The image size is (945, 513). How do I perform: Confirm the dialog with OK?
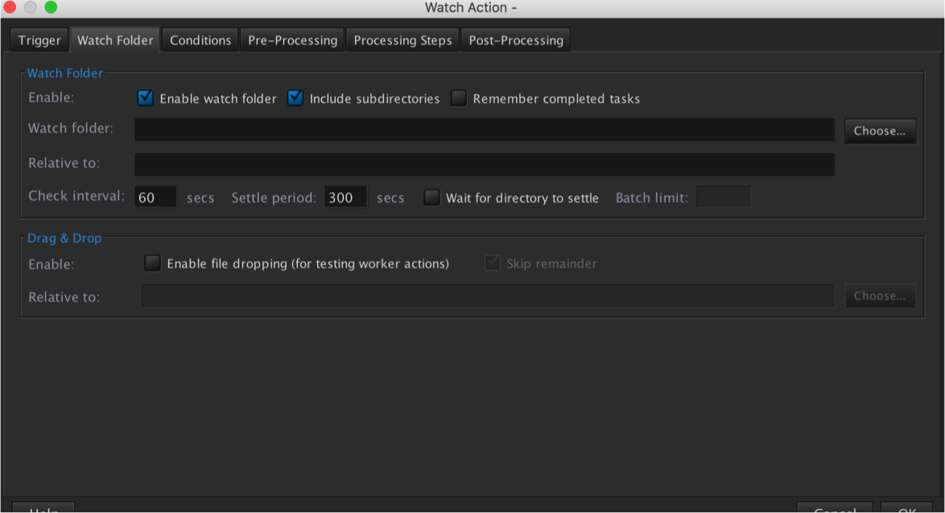click(x=906, y=508)
